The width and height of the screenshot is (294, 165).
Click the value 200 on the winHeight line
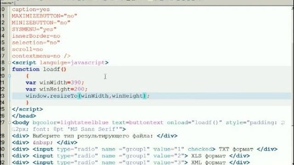[79, 89]
